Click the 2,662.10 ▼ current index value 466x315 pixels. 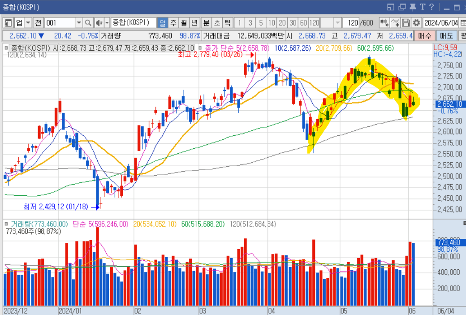pyautogui.click(x=27, y=36)
